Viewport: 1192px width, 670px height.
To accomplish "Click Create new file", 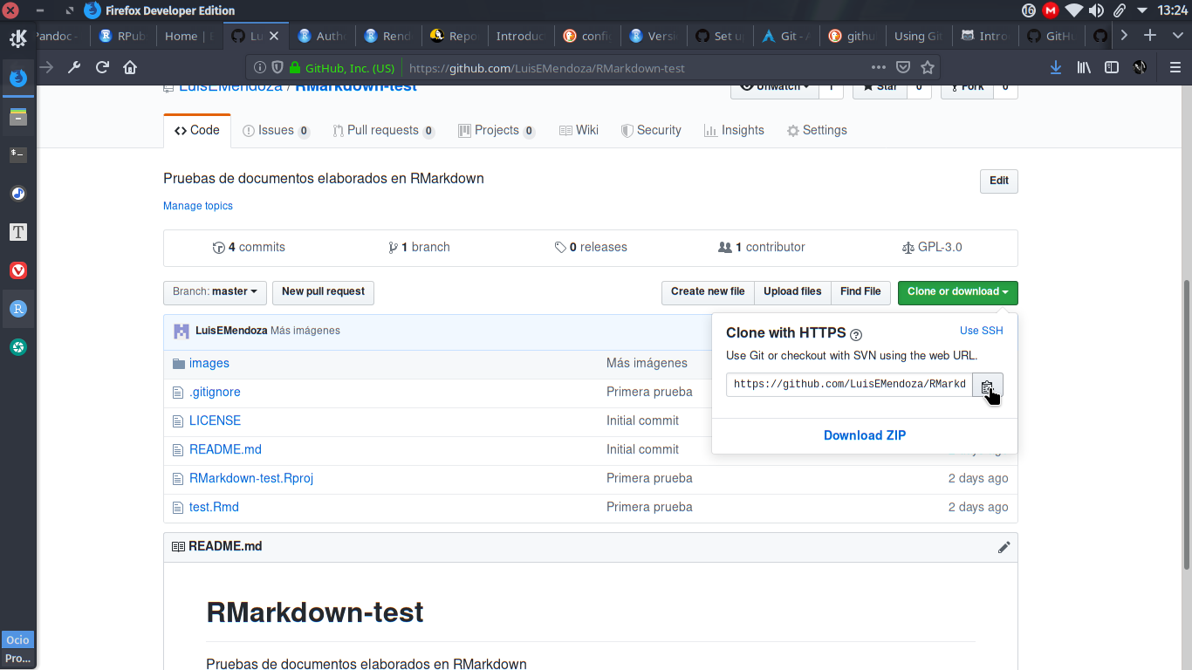I will tap(708, 292).
